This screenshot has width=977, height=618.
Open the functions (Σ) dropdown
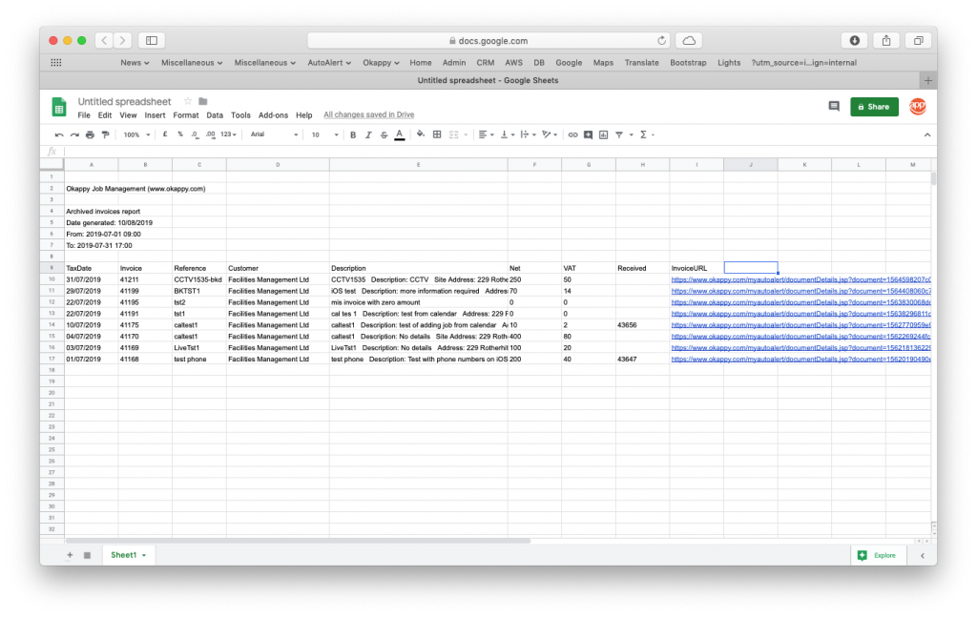(647, 134)
